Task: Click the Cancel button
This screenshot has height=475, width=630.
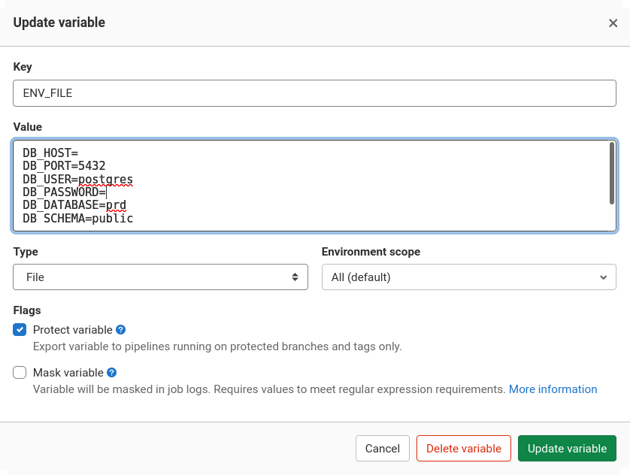Action: click(382, 448)
